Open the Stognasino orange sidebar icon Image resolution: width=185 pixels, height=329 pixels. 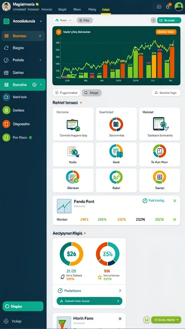click(x=6, y=124)
